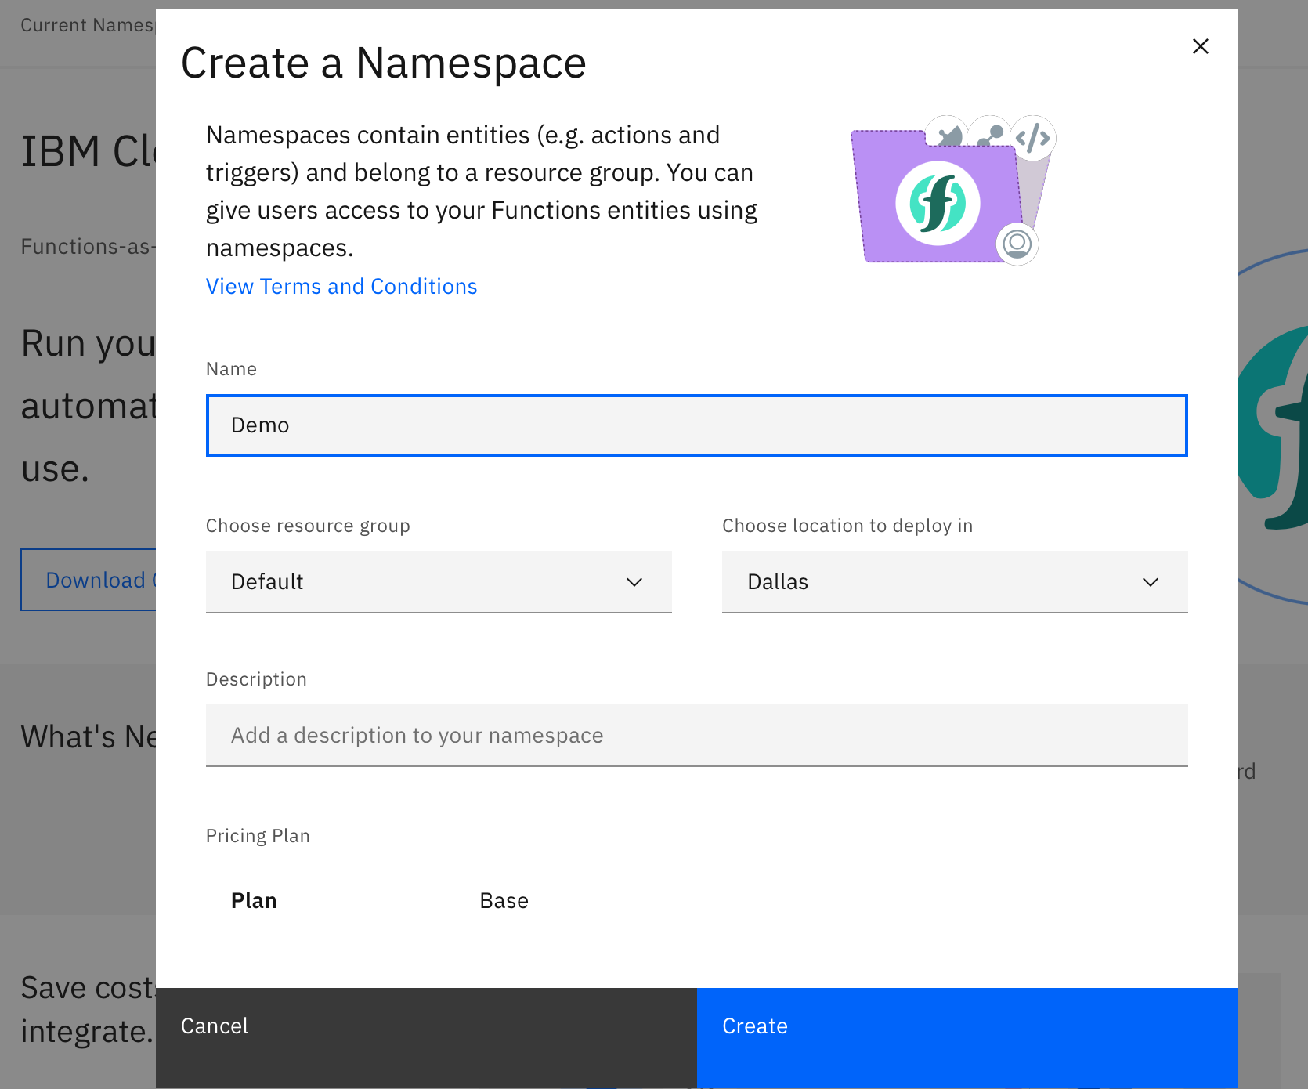Create the namespace
The width and height of the screenshot is (1308, 1089).
[x=967, y=1038]
